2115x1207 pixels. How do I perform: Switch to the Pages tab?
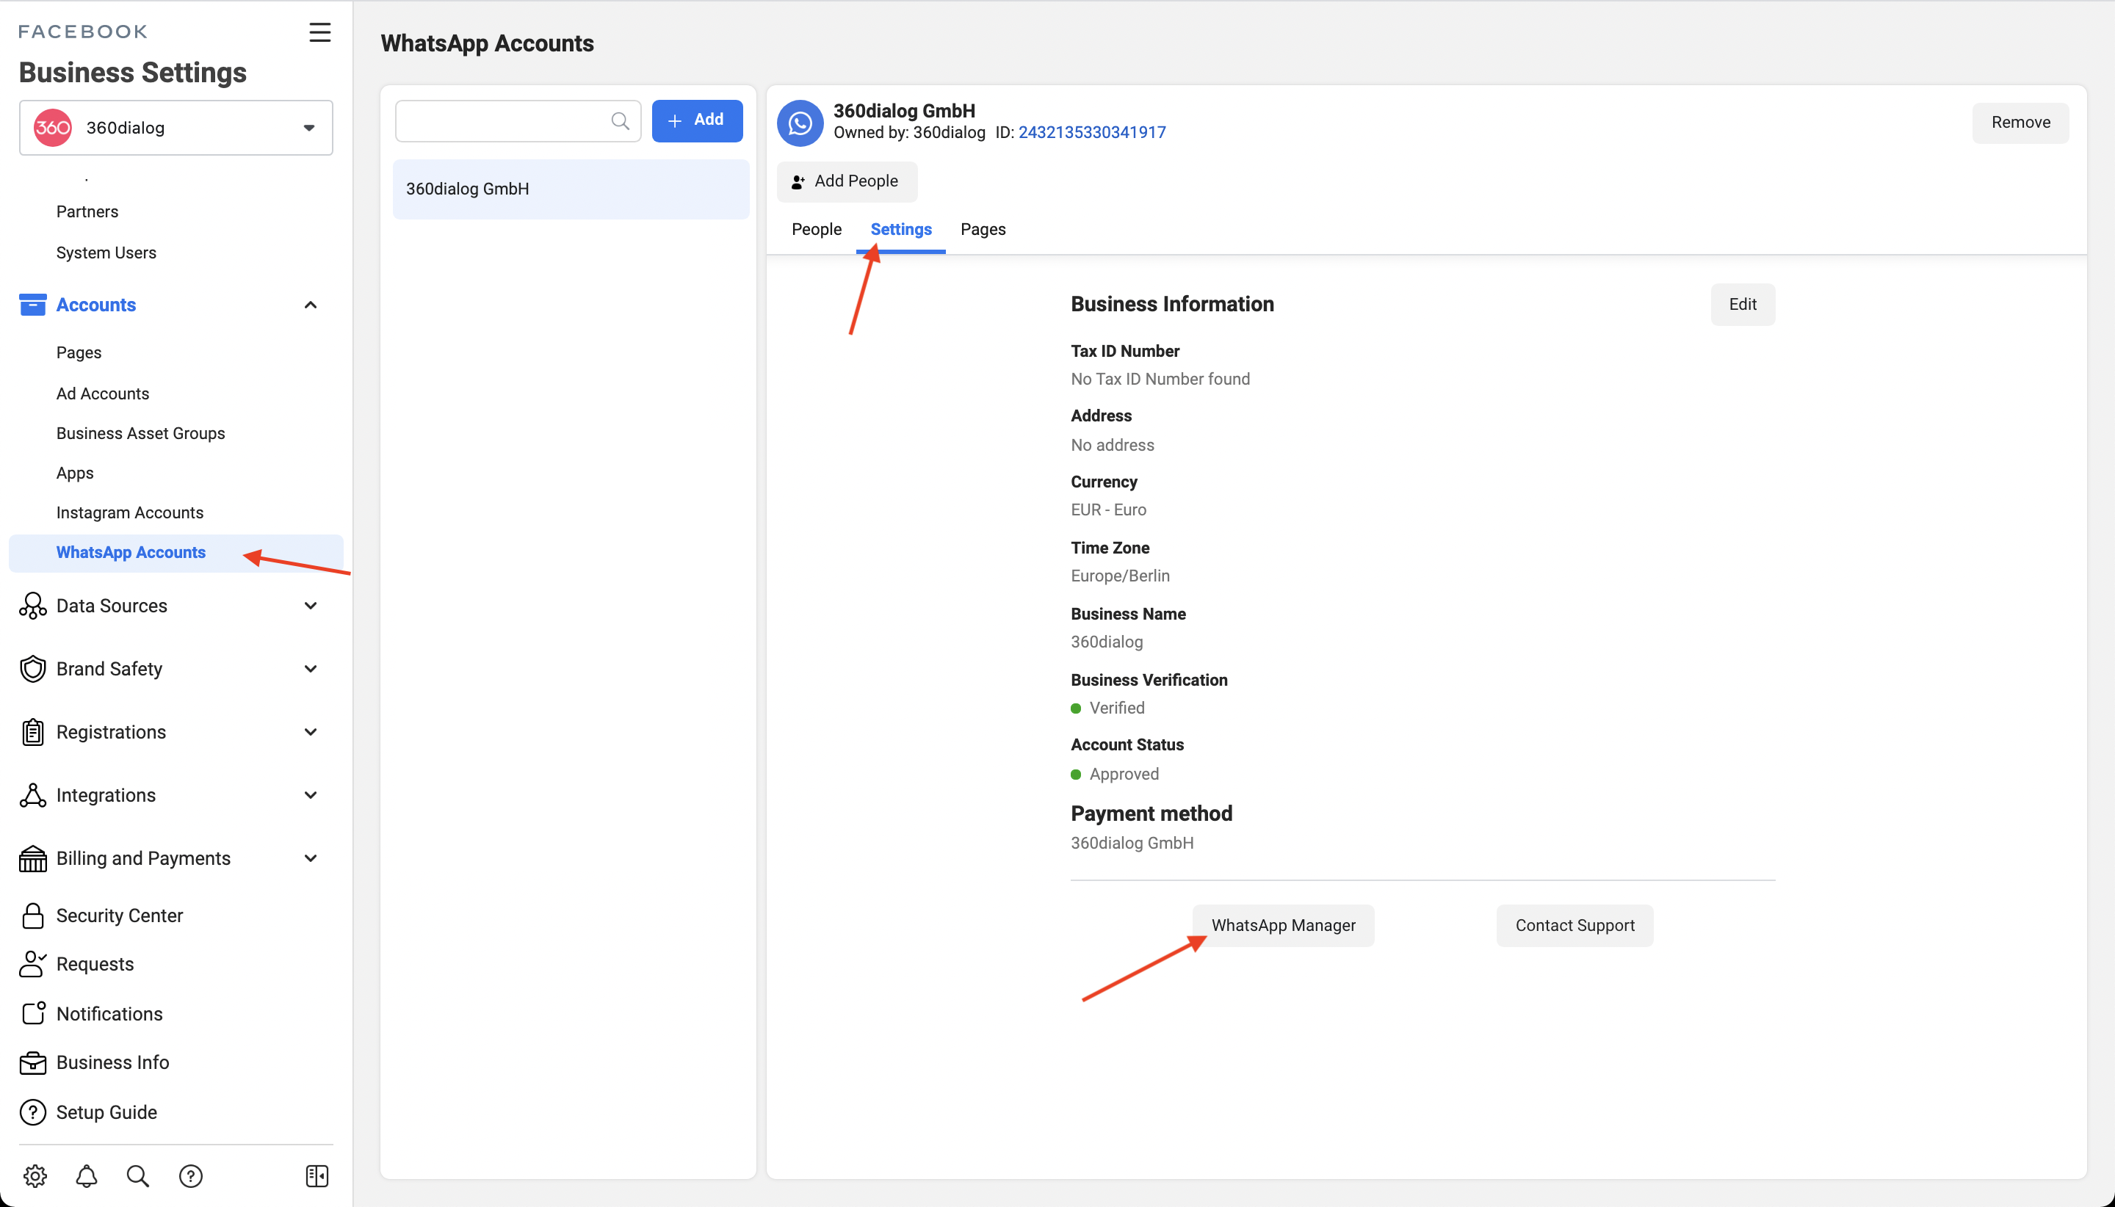point(983,230)
